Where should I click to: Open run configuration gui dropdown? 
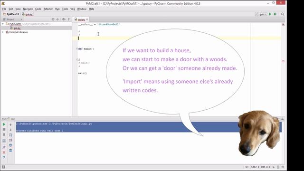[261, 14]
